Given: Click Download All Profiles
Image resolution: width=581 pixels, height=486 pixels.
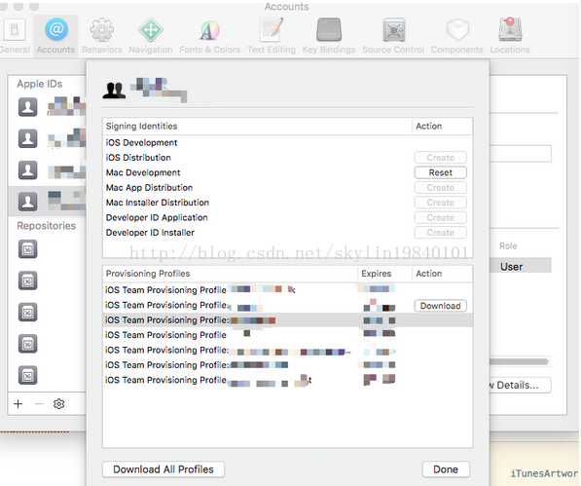Looking at the screenshot, I should point(163,469).
